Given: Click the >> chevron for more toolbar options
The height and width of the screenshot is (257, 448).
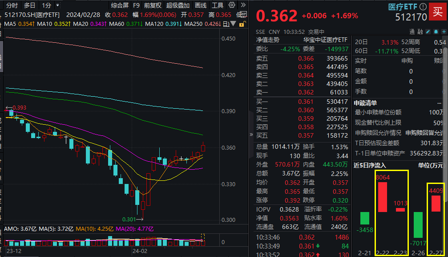Looking at the screenshot, I should [x=243, y=5].
